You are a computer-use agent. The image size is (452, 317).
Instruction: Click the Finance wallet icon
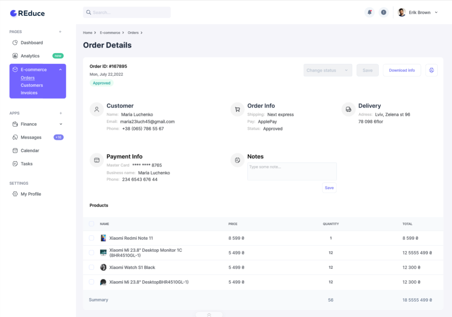(x=15, y=124)
